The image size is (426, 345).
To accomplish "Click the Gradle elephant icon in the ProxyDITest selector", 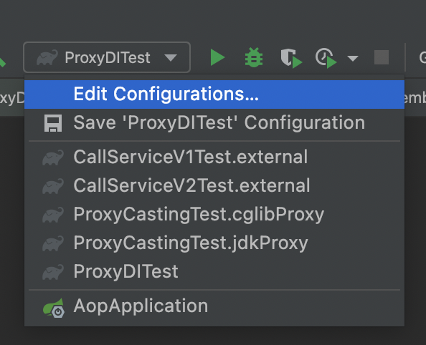I will [47, 57].
